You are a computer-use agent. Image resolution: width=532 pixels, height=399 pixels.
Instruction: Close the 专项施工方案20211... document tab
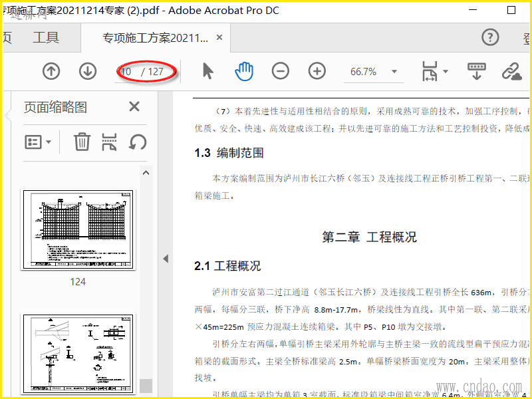click(219, 37)
